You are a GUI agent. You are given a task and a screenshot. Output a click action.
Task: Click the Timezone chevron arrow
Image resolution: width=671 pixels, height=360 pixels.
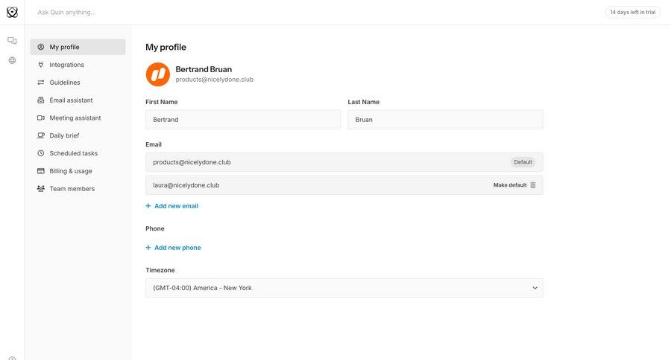pyautogui.click(x=535, y=288)
